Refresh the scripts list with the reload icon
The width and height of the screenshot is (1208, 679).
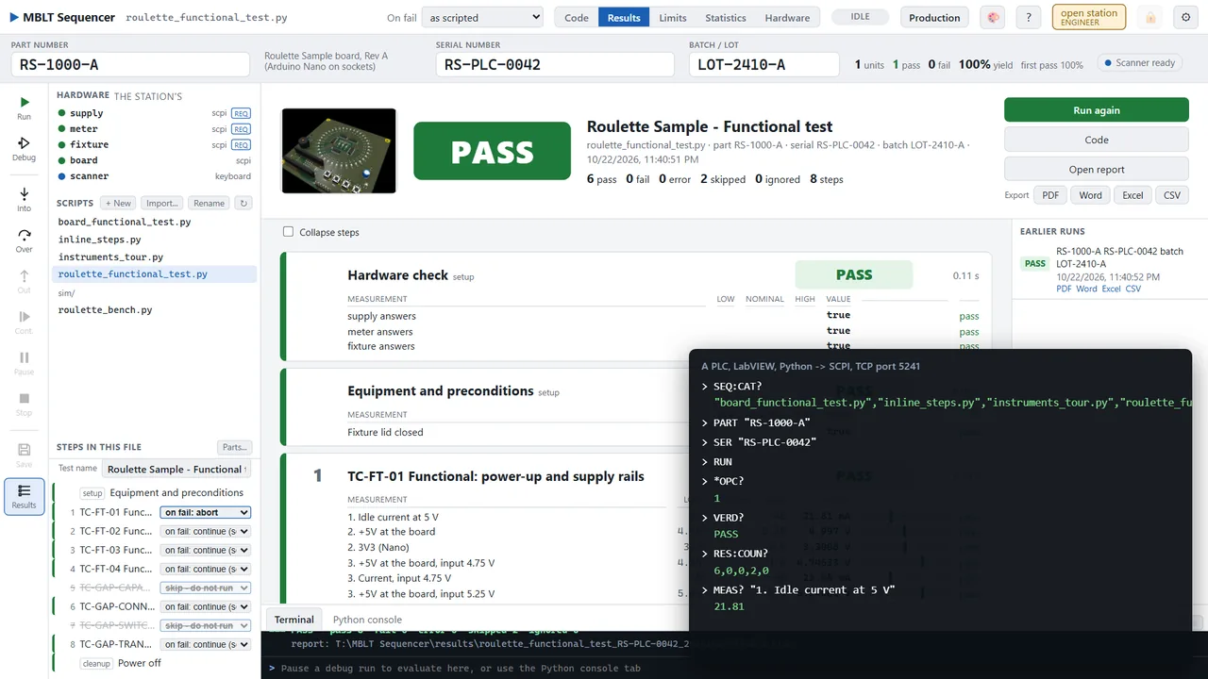click(243, 203)
